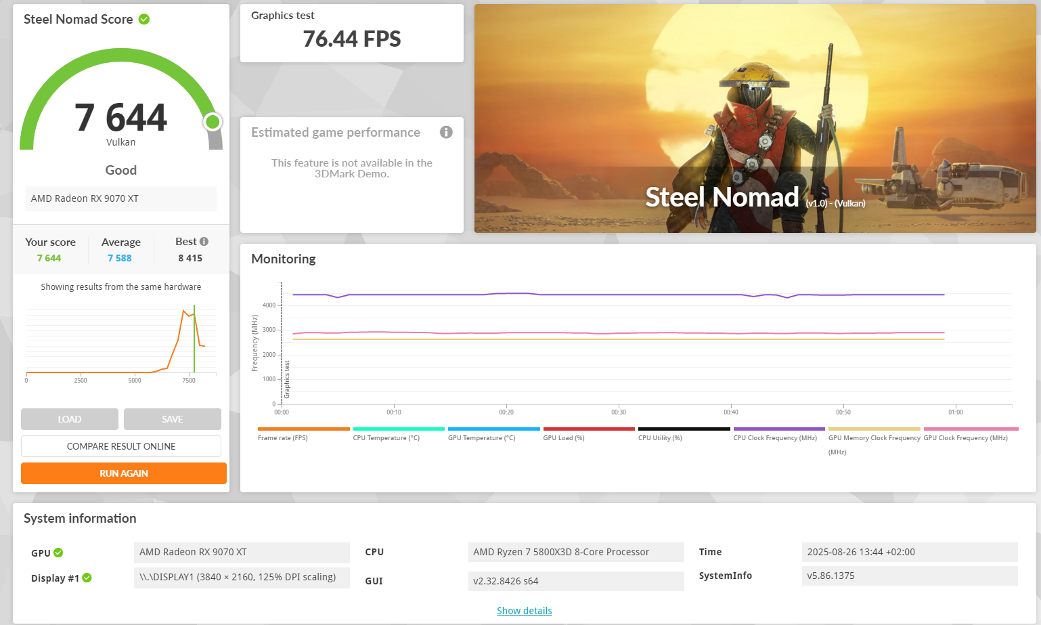1041x625 pixels.
Task: Run the benchmark again with RUN AGAIN
Action: [124, 473]
